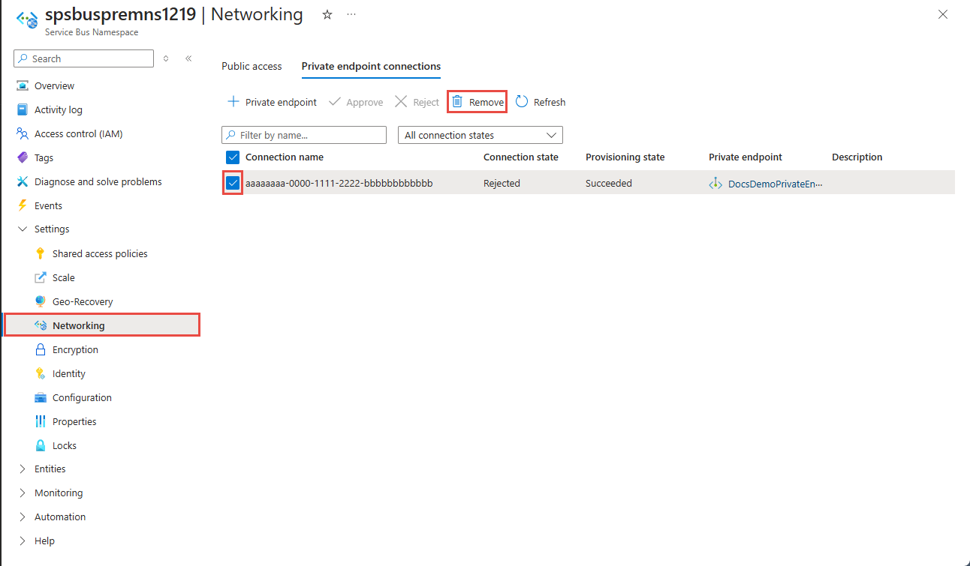Click the Provisioning state column header

click(625, 157)
